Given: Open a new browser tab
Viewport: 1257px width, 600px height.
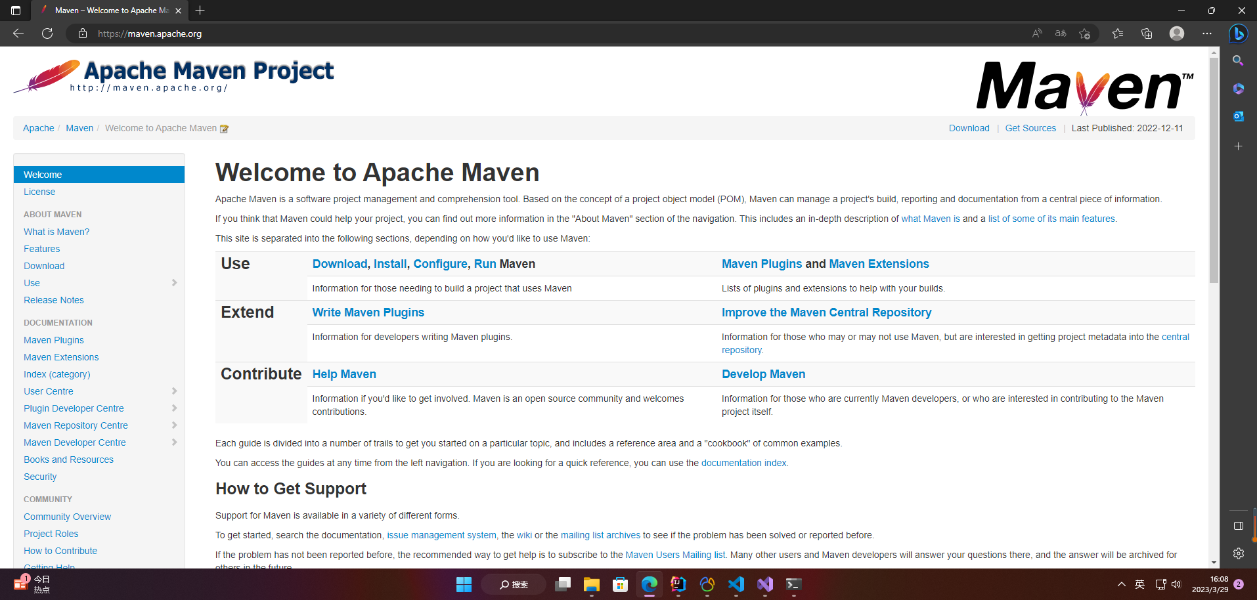Looking at the screenshot, I should 200,11.
